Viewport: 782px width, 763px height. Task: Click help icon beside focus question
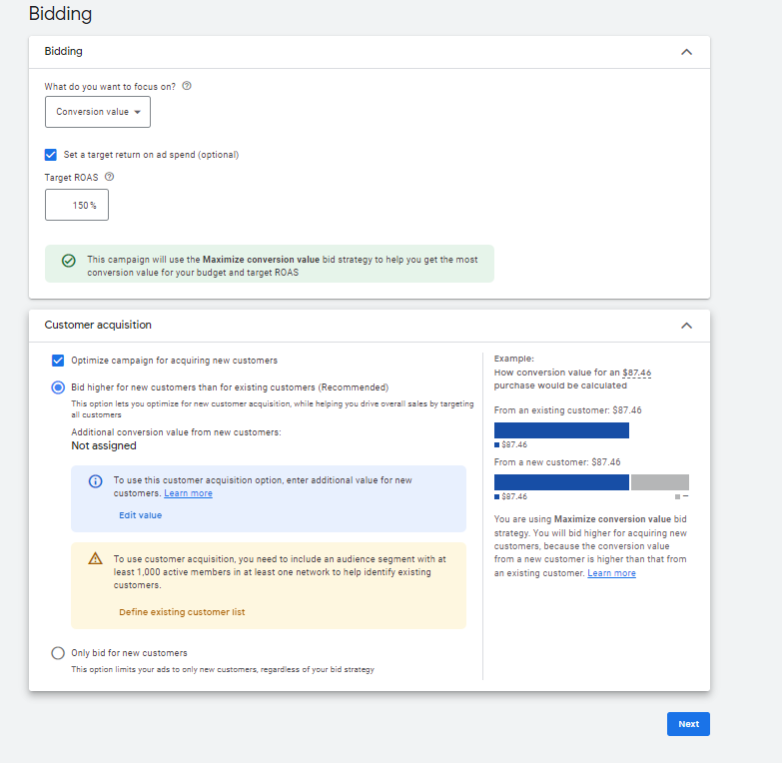187,87
